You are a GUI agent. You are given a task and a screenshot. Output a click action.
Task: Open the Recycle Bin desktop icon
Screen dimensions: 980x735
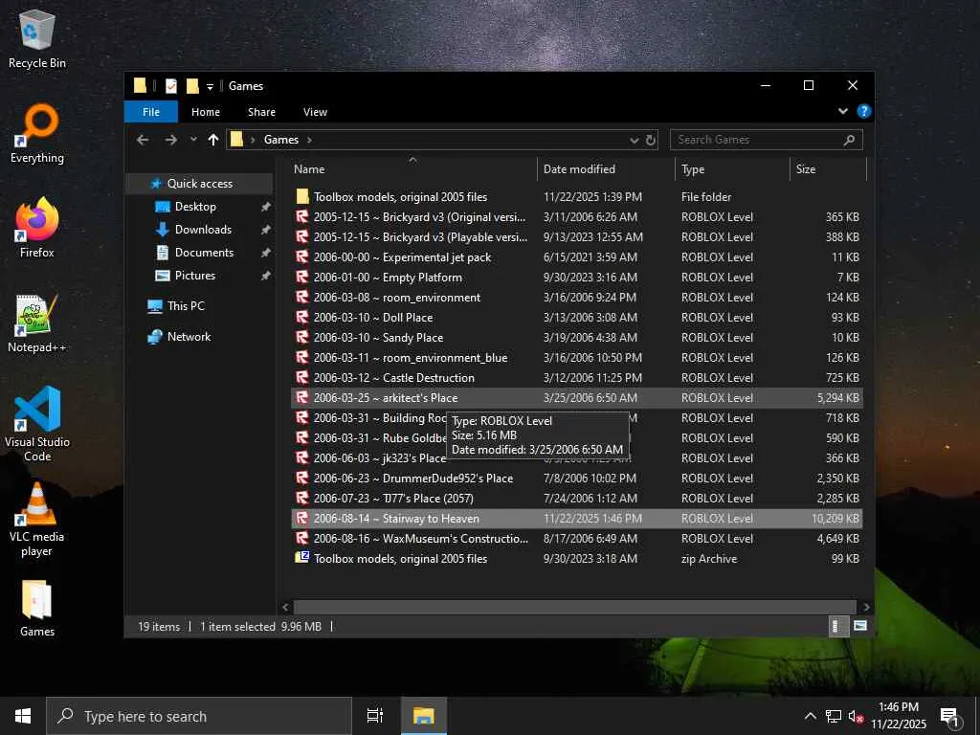click(x=37, y=38)
